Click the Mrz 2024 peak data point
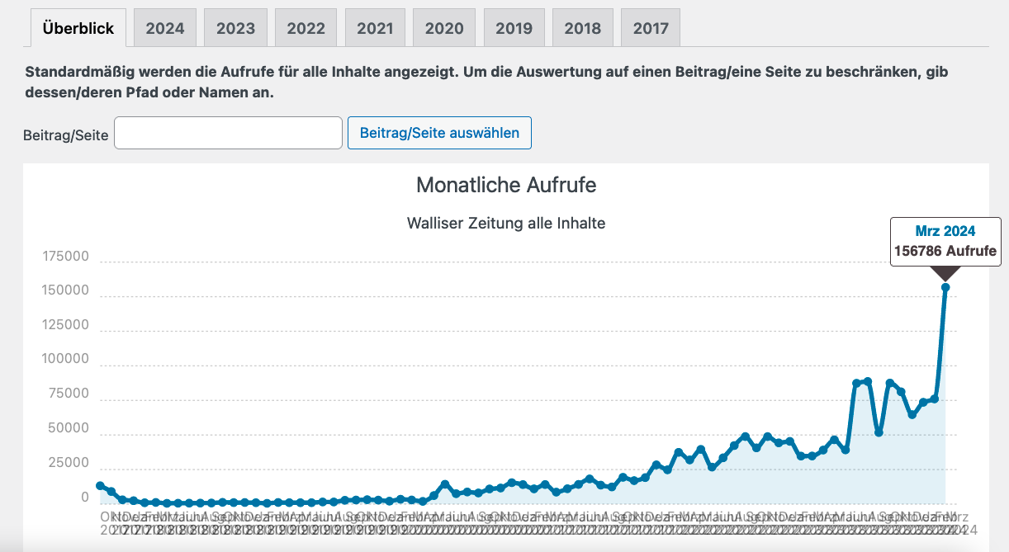The height and width of the screenshot is (552, 1009). 945,287
